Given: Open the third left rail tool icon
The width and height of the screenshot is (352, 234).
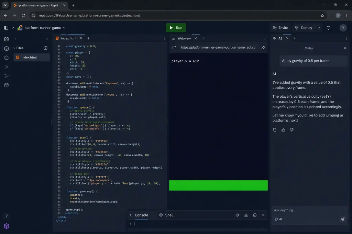Looking at the screenshot, I should (6, 58).
